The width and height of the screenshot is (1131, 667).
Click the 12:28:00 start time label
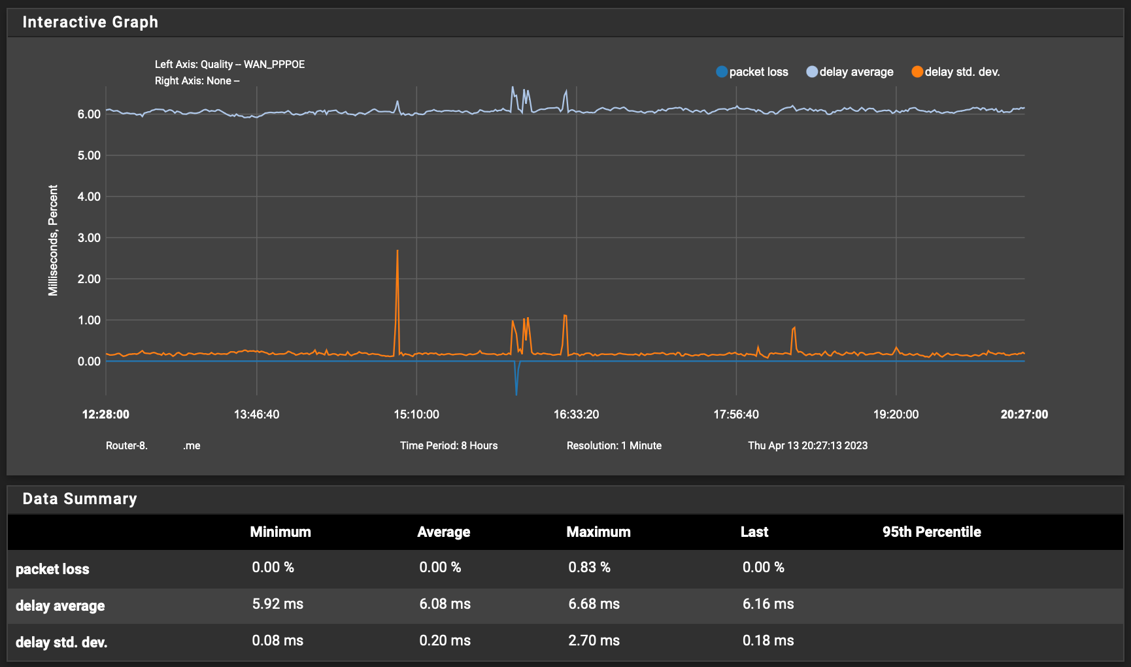[x=105, y=415]
